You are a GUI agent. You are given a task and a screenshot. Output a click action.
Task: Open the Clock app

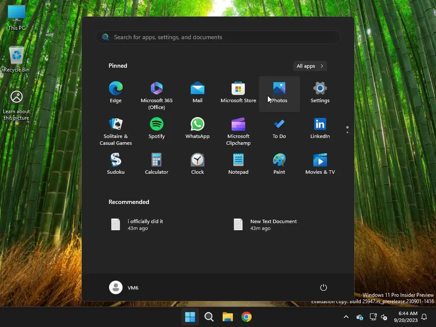(198, 165)
